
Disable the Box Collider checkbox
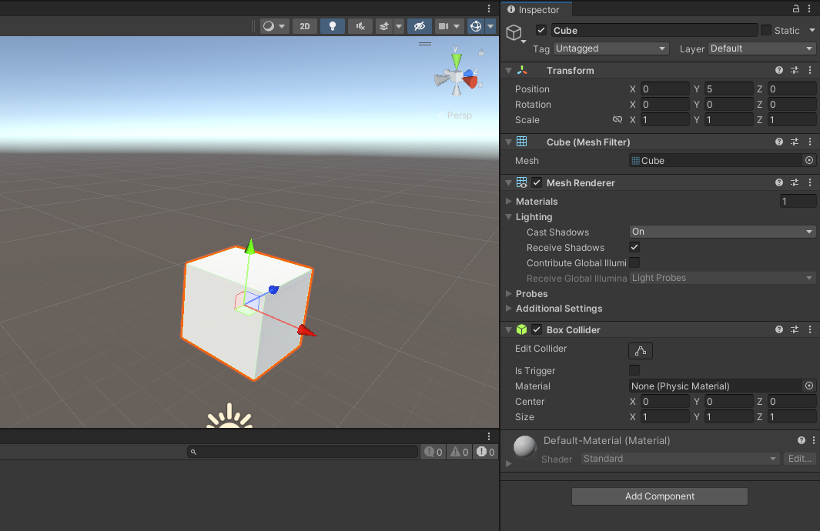(537, 329)
